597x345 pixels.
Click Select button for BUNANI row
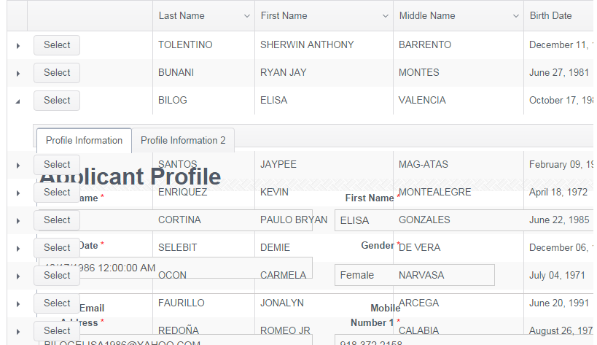[57, 73]
